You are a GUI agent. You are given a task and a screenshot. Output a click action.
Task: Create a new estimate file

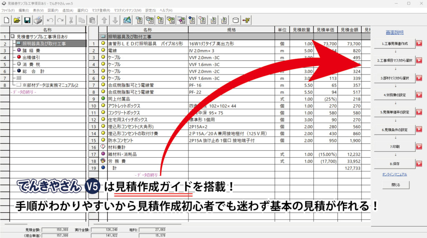[x=7, y=20]
